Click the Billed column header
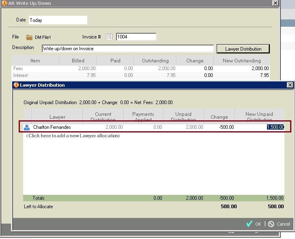This screenshot has height=239, width=295. pyautogui.click(x=78, y=60)
